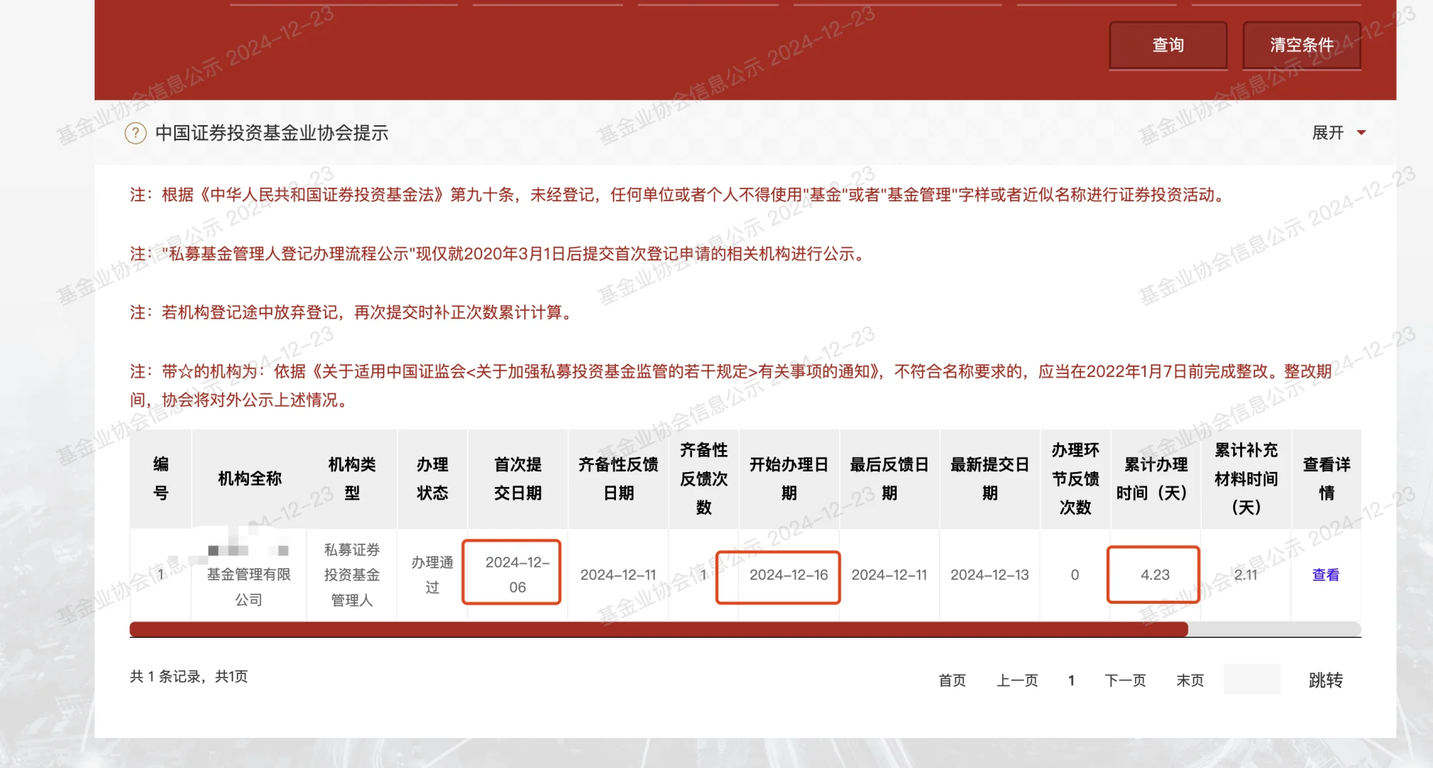Screen dimensions: 1433x768
Task: Click the 开始办理日期 column header
Action: click(x=789, y=479)
